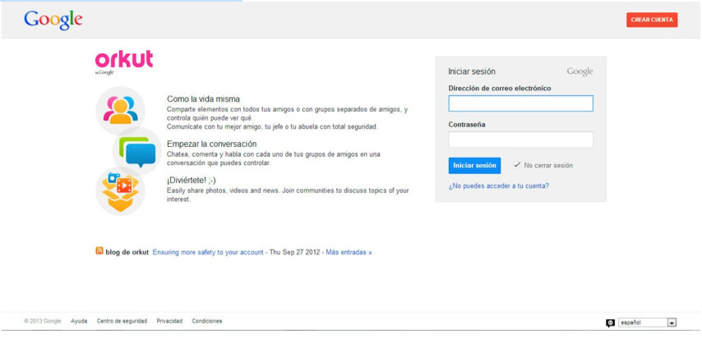Click the Google logo in the header
The height and width of the screenshot is (339, 702).
[x=53, y=20]
